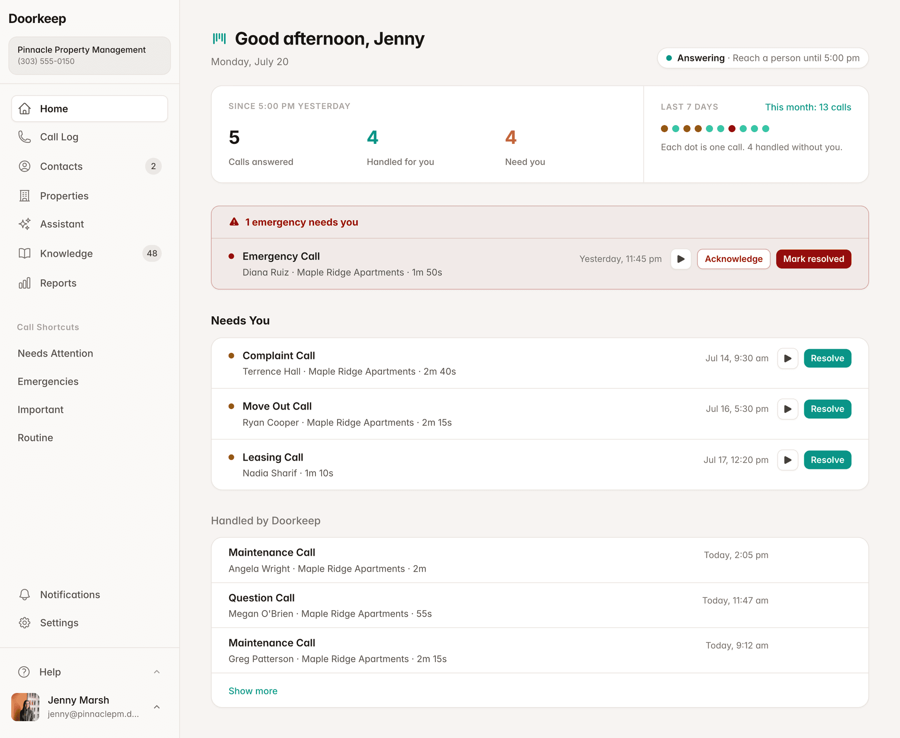Click This month: 13 calls link

[x=808, y=107]
